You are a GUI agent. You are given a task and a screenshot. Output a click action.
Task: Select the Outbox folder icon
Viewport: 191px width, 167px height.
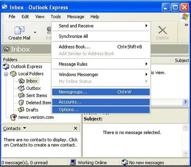tap(21, 88)
